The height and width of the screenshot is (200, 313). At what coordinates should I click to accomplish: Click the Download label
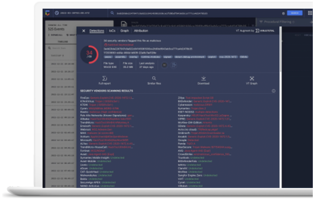[203, 83]
